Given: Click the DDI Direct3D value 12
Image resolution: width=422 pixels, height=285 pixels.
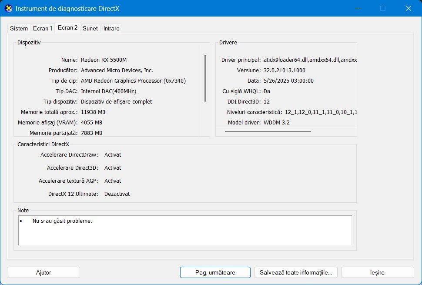Looking at the screenshot, I should [266, 102].
